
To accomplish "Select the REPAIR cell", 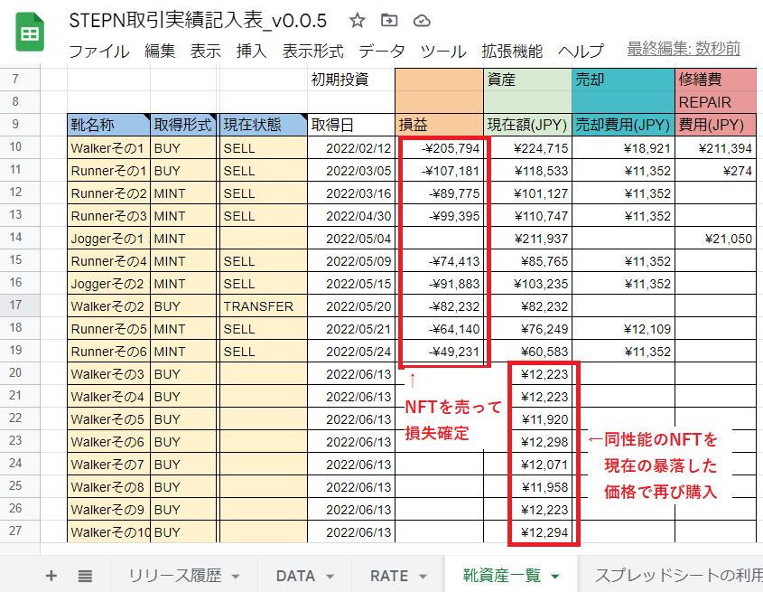I will tap(716, 102).
